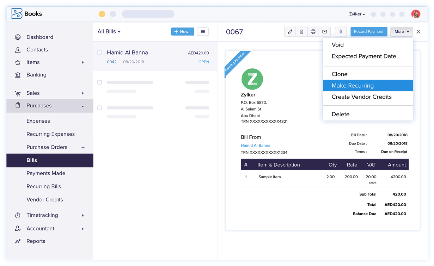The width and height of the screenshot is (434, 266).
Task: Open user profile avatar
Action: pyautogui.click(x=416, y=14)
